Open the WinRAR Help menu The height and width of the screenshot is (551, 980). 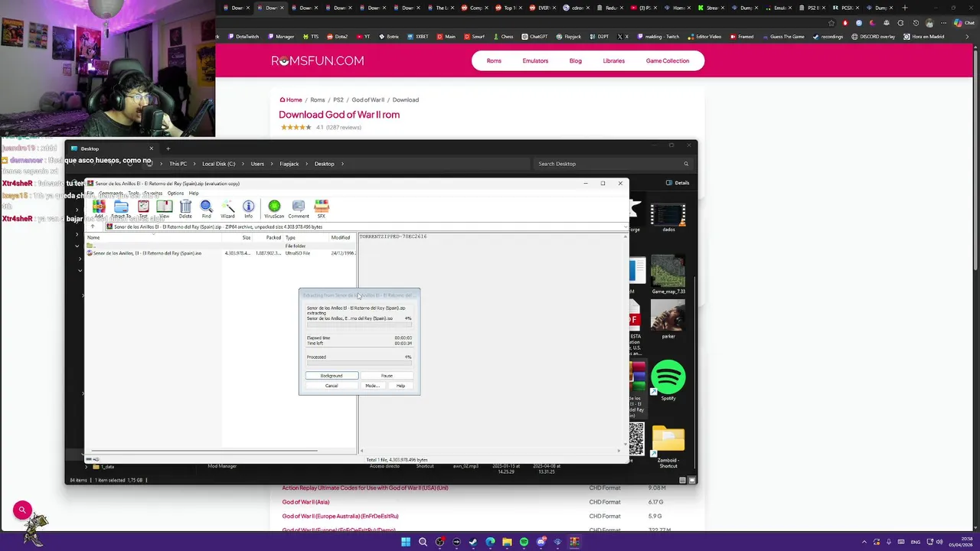pos(194,193)
